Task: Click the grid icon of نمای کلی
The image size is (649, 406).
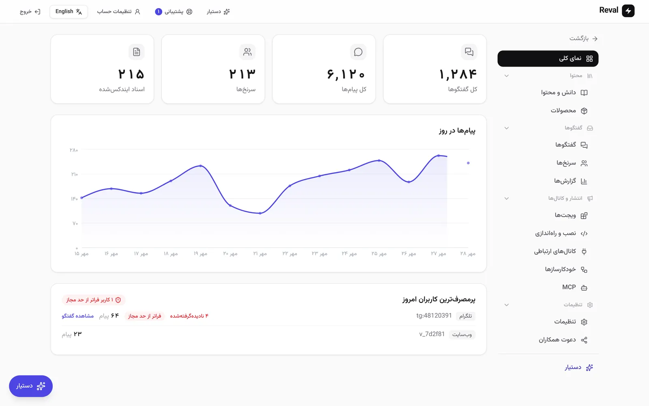Action: click(x=589, y=59)
